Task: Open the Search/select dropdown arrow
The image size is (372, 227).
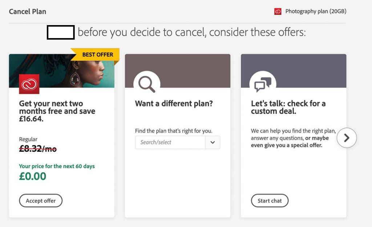Action: tap(213, 142)
